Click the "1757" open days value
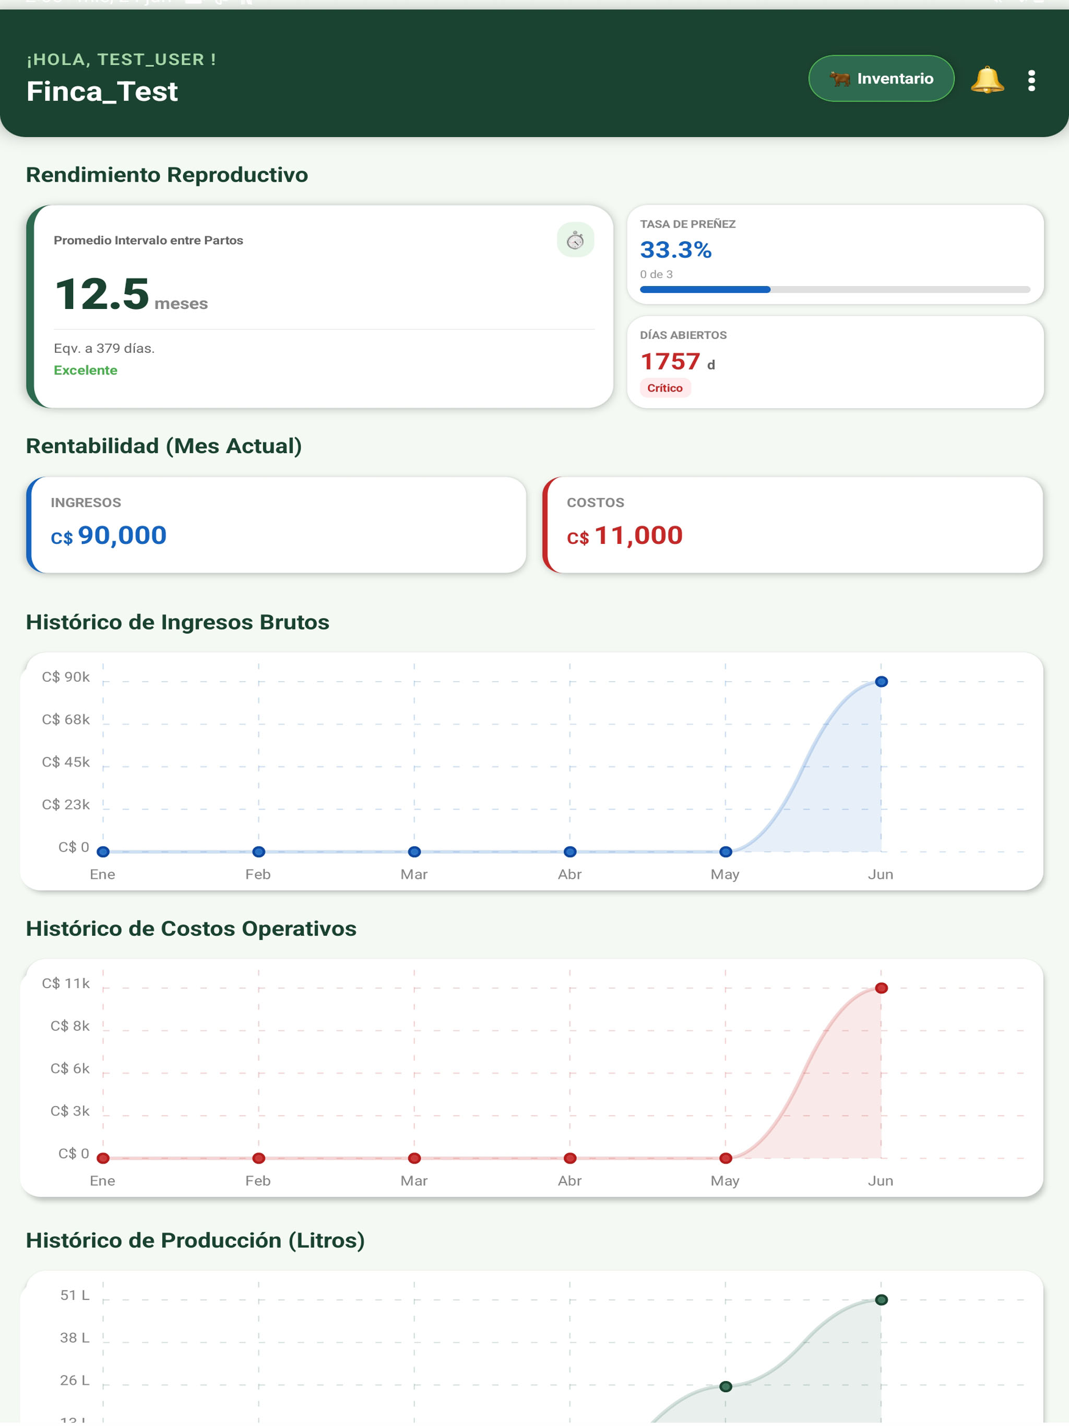Viewport: 1069px width, 1426px height. [x=670, y=362]
